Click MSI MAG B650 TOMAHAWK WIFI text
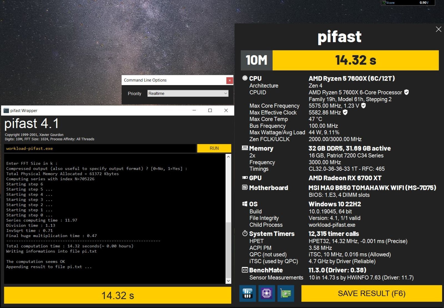 [372, 188]
